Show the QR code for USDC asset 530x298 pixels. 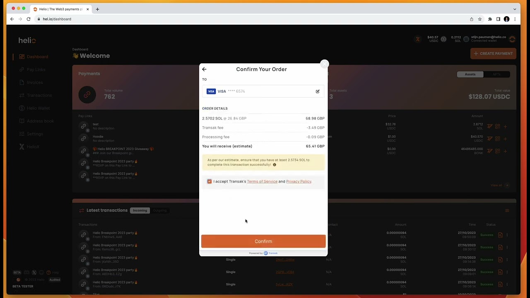tap(498, 139)
